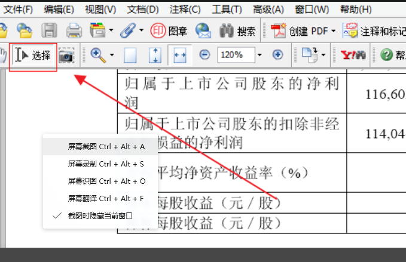
Task: Click the 114,04 table cell value
Action: click(385, 134)
